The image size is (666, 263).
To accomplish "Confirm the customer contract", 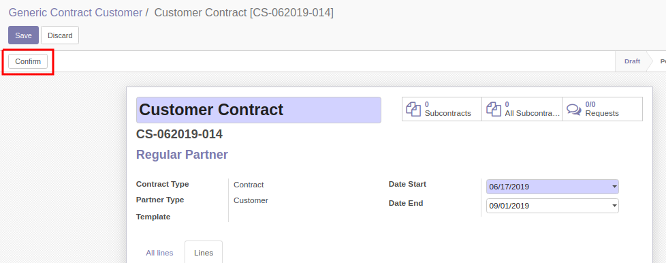I will [28, 61].
